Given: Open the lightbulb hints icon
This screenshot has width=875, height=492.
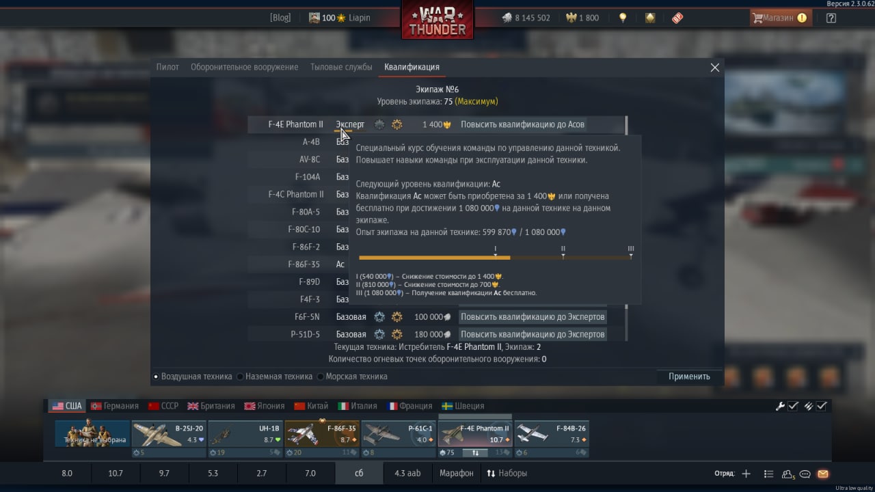Looking at the screenshot, I should (x=622, y=18).
